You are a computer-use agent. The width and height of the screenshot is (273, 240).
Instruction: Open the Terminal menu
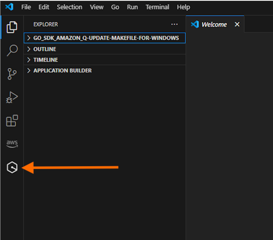point(157,7)
